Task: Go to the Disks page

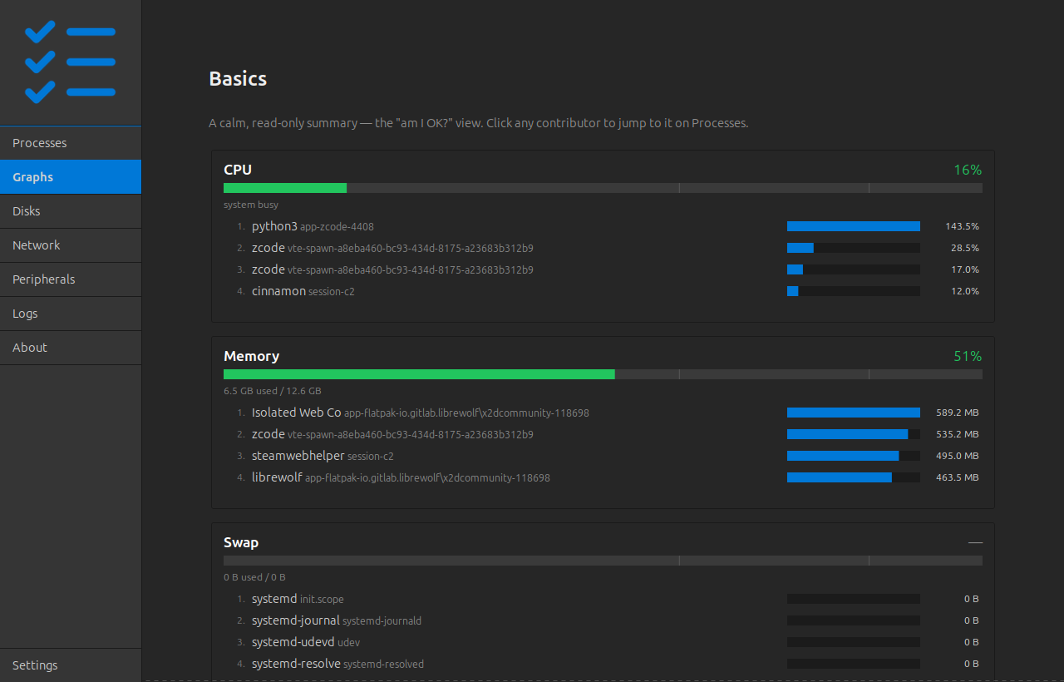Action: pyautogui.click(x=71, y=211)
